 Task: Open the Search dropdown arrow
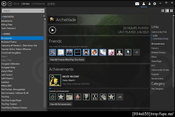(x=42, y=11)
